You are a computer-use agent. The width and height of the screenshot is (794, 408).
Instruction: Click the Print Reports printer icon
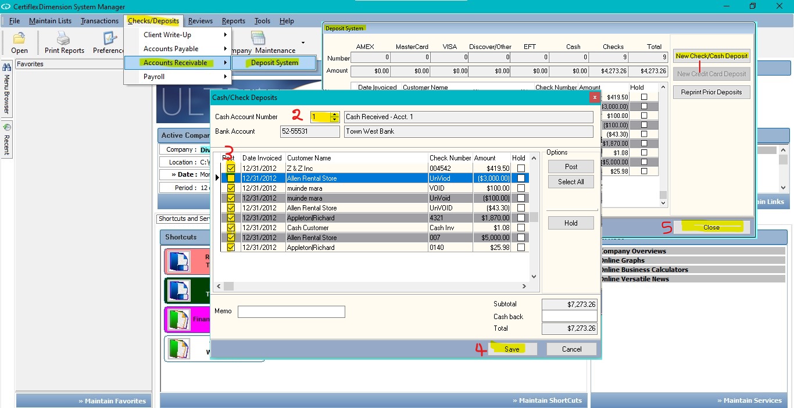[x=64, y=38]
